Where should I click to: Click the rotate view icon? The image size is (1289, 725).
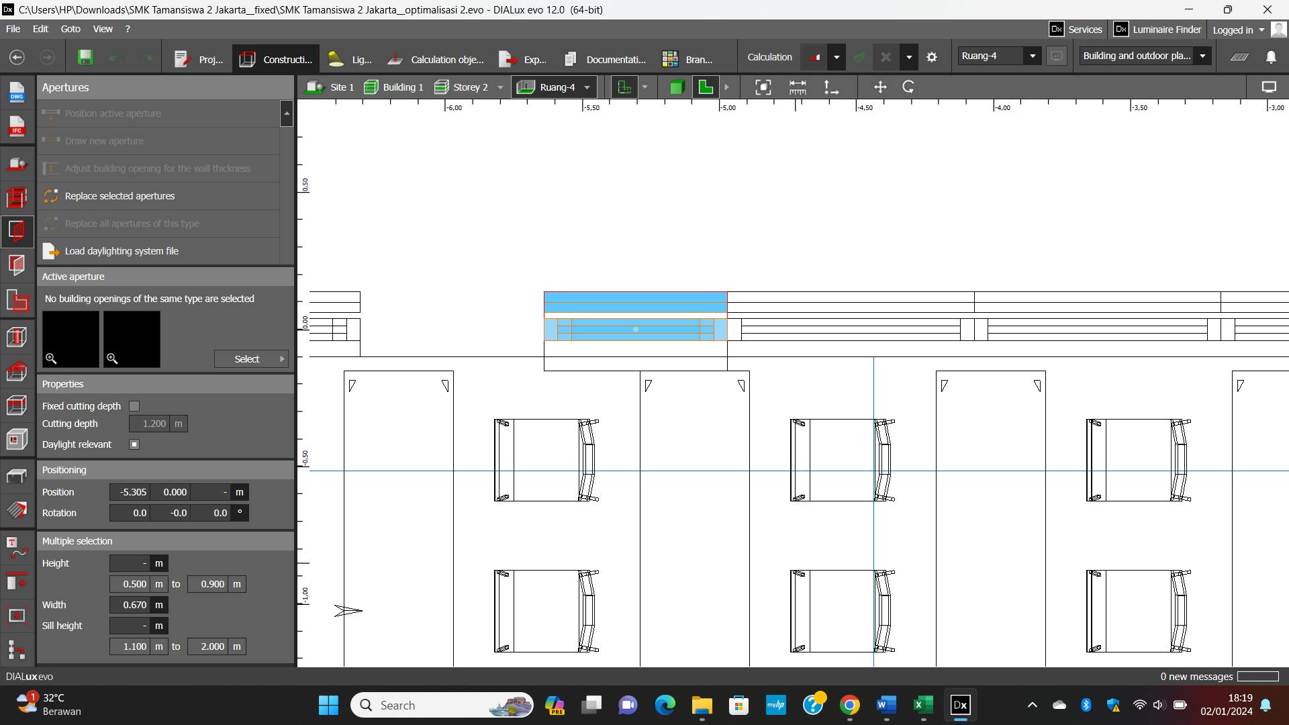pyautogui.click(x=908, y=87)
